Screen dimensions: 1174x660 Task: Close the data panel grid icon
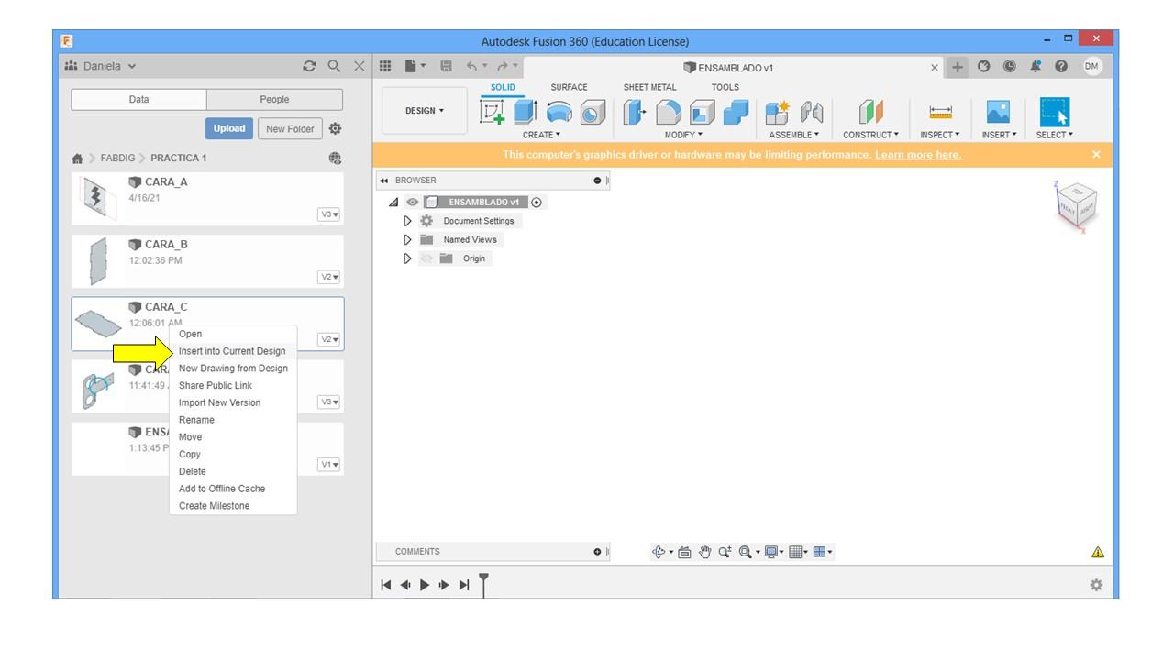(385, 66)
